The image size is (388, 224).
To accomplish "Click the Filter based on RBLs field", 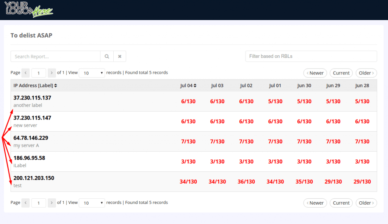I will point(311,56).
